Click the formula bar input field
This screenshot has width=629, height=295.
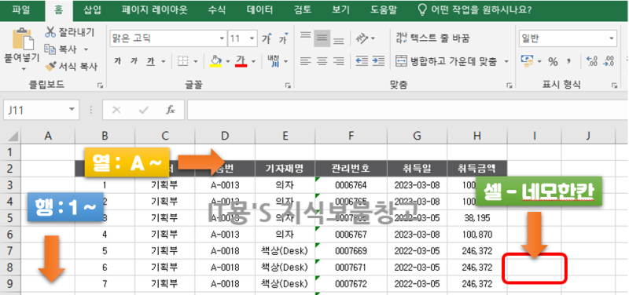coord(407,110)
